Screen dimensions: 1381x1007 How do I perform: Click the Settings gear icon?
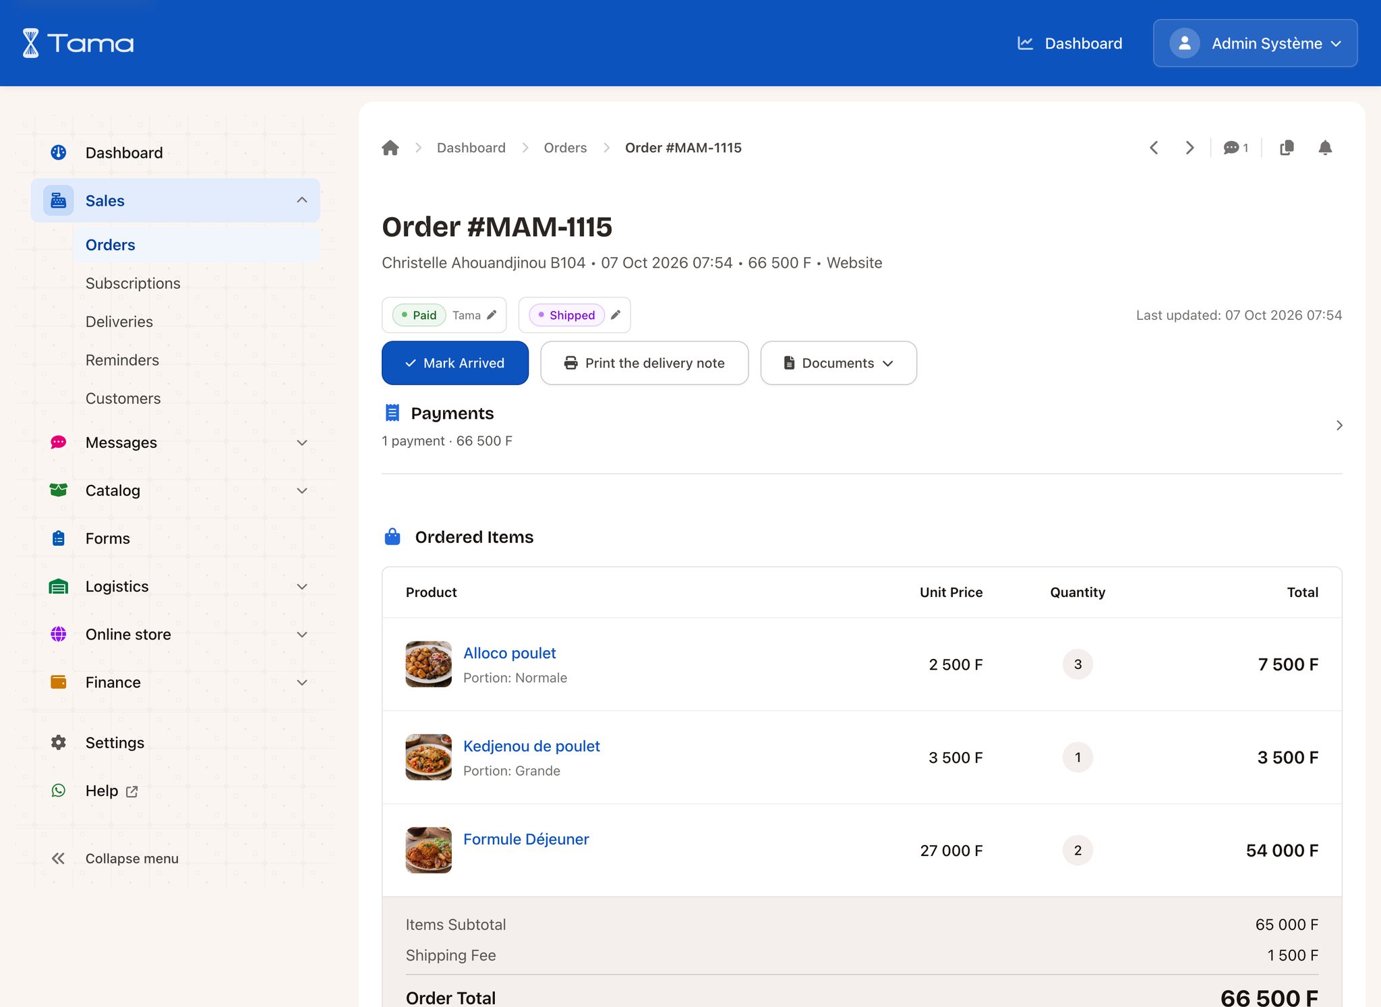pos(59,743)
